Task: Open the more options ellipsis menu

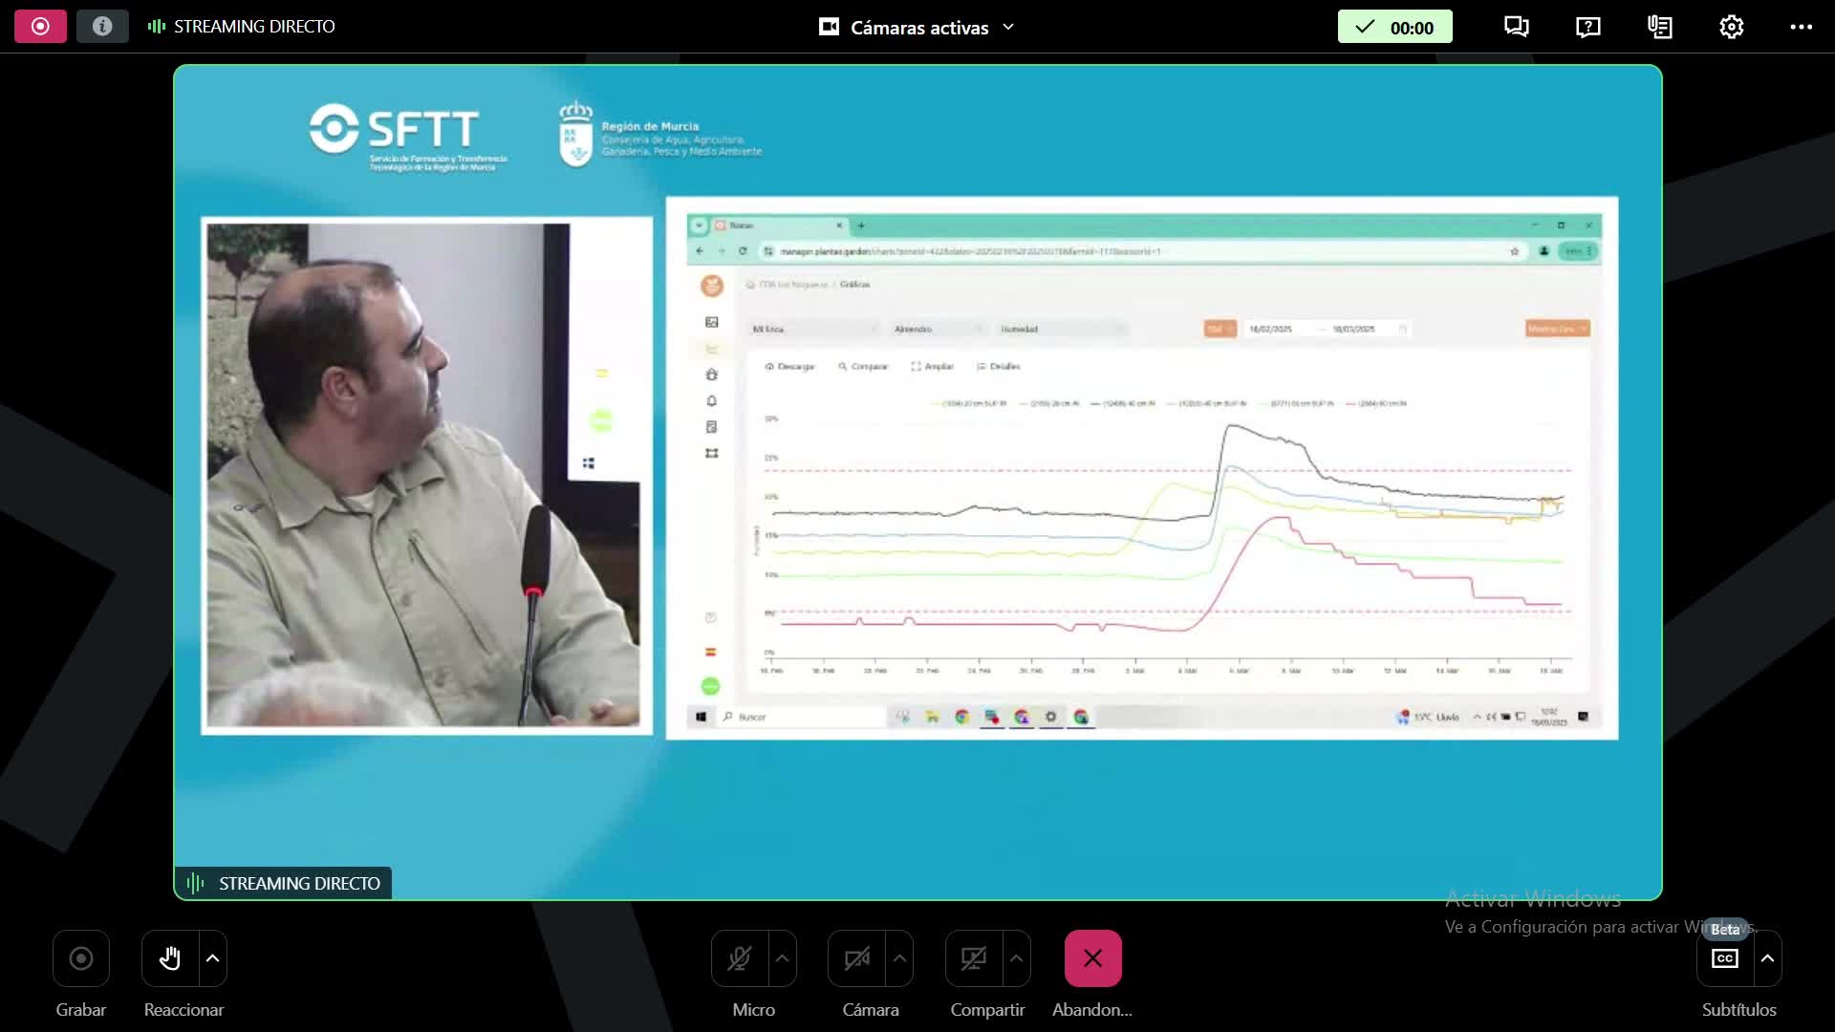Action: pos(1802,27)
